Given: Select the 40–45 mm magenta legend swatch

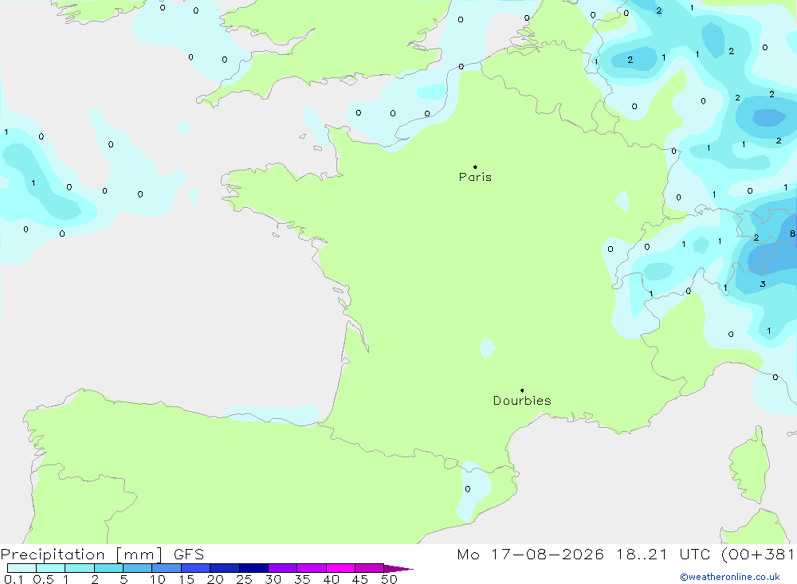Looking at the screenshot, I should pyautogui.click(x=340, y=568).
